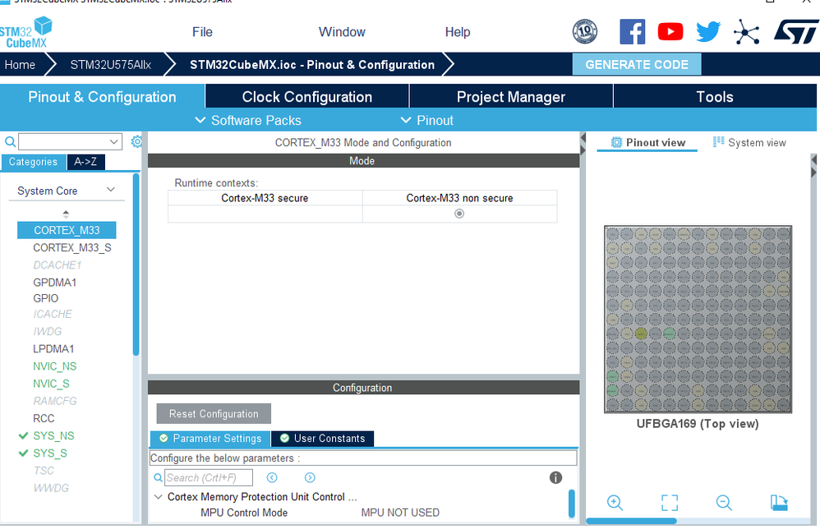Screen dimensions: 820x529
Task: Open the Tools tab
Action: pyautogui.click(x=715, y=97)
